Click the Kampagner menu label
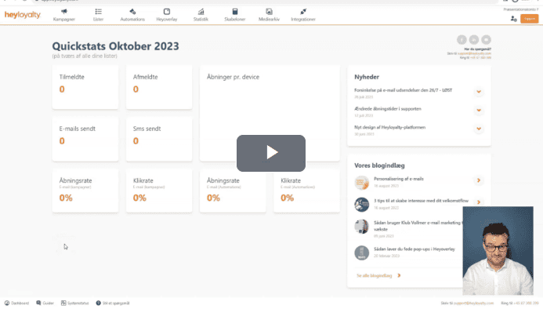This screenshot has height=309, width=543. click(64, 20)
